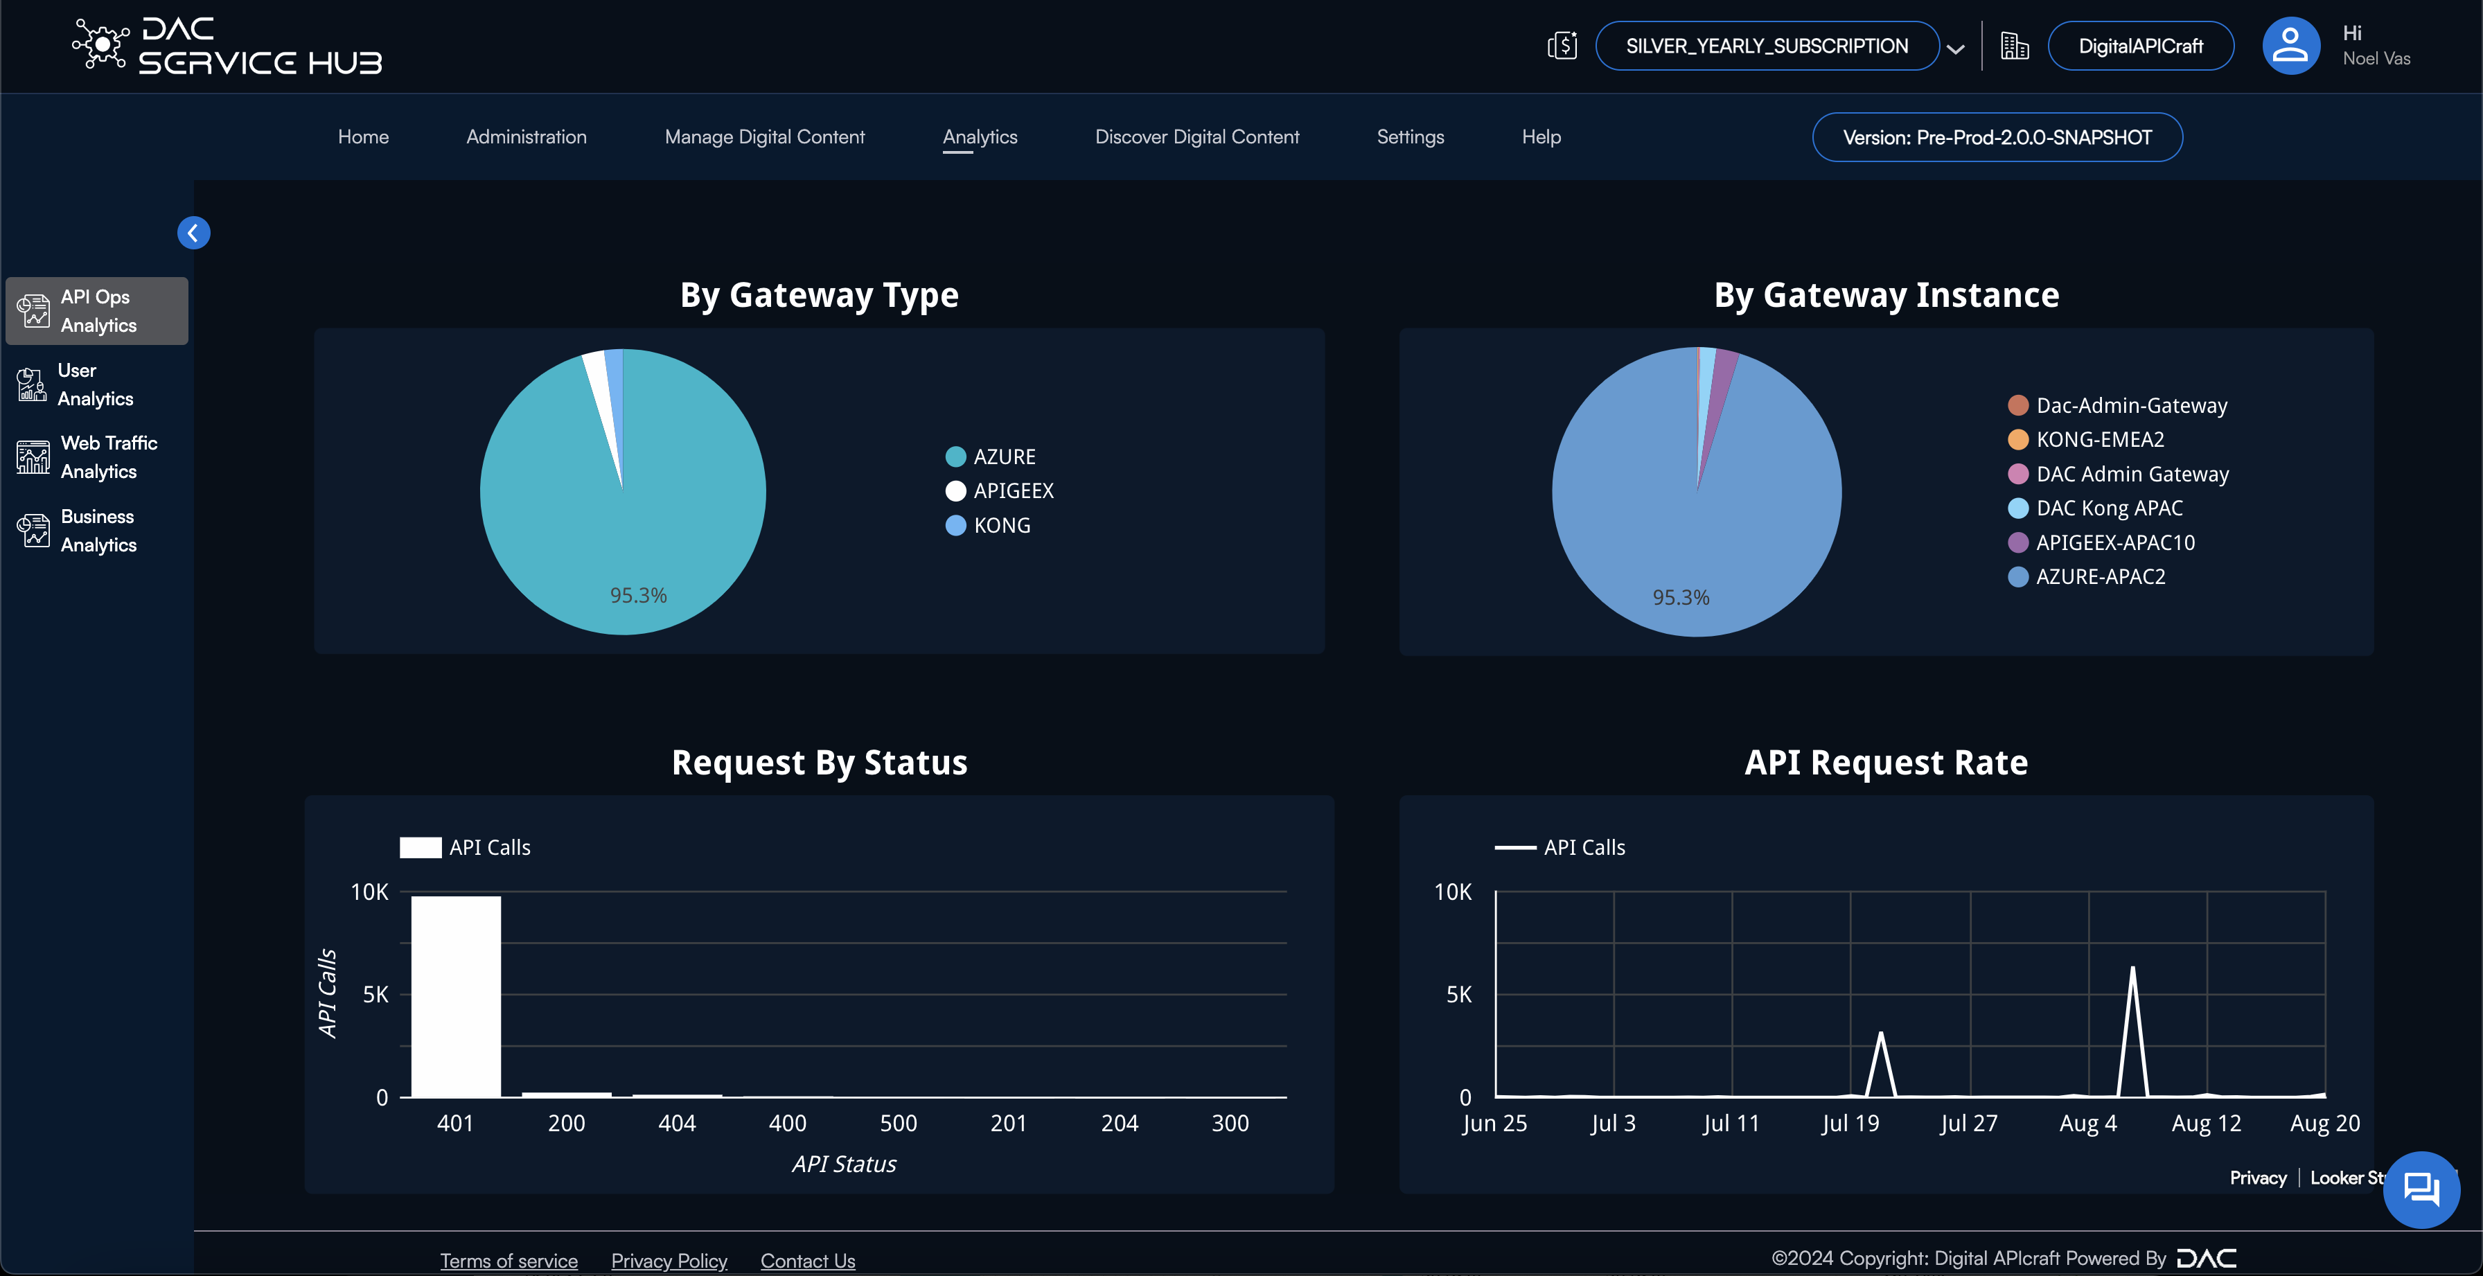The width and height of the screenshot is (2483, 1276).
Task: Click the KONG-EMEA2 legend dot
Action: (2017, 439)
